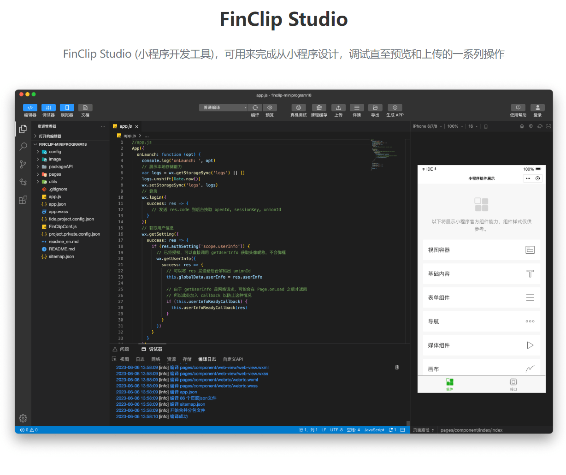
Task: Open the 普通编译 compile mode dropdown
Action: [224, 107]
